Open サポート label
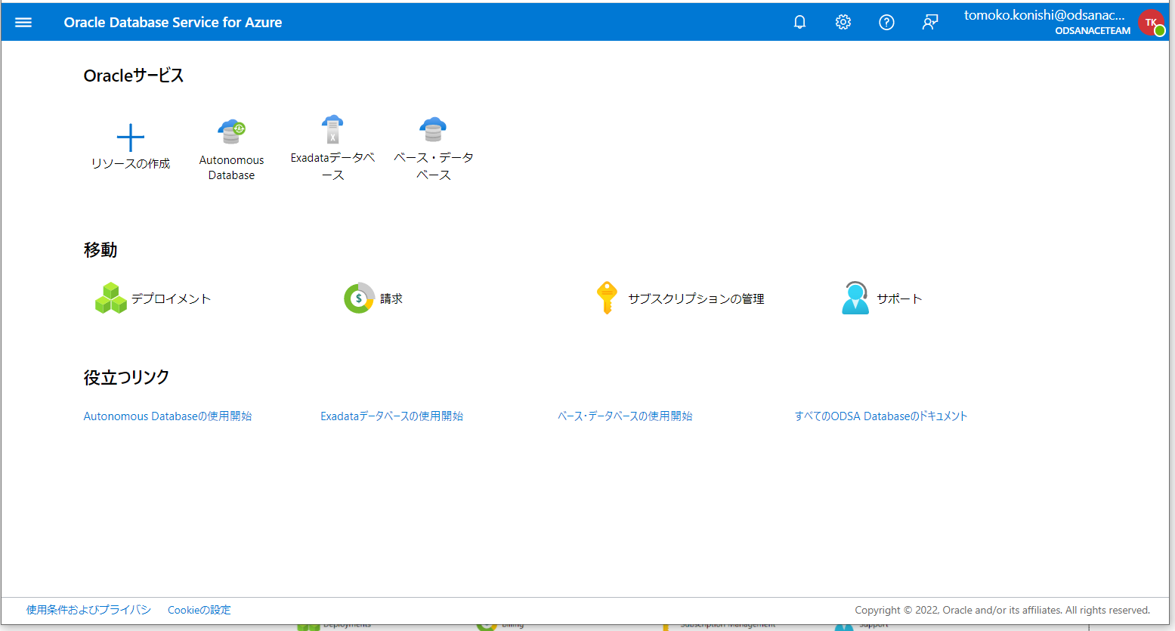 point(899,298)
